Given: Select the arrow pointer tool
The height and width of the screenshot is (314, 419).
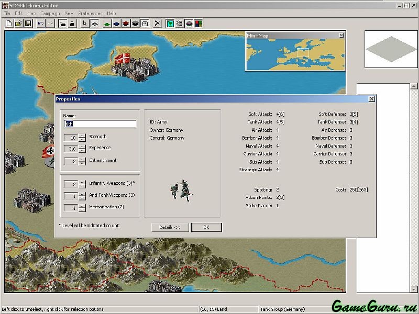Looking at the screenshot, I should tap(85, 24).
